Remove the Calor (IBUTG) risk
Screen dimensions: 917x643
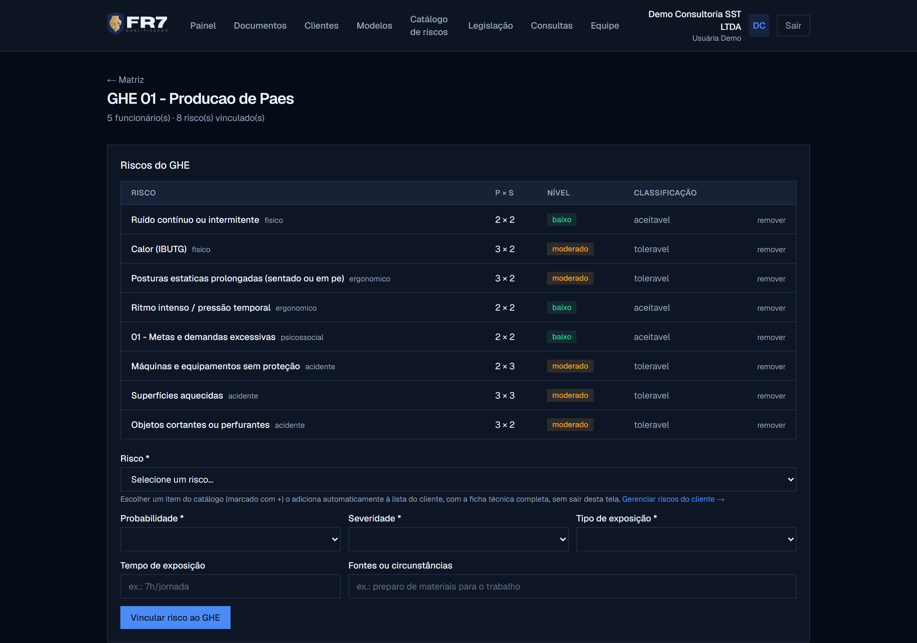pos(771,249)
